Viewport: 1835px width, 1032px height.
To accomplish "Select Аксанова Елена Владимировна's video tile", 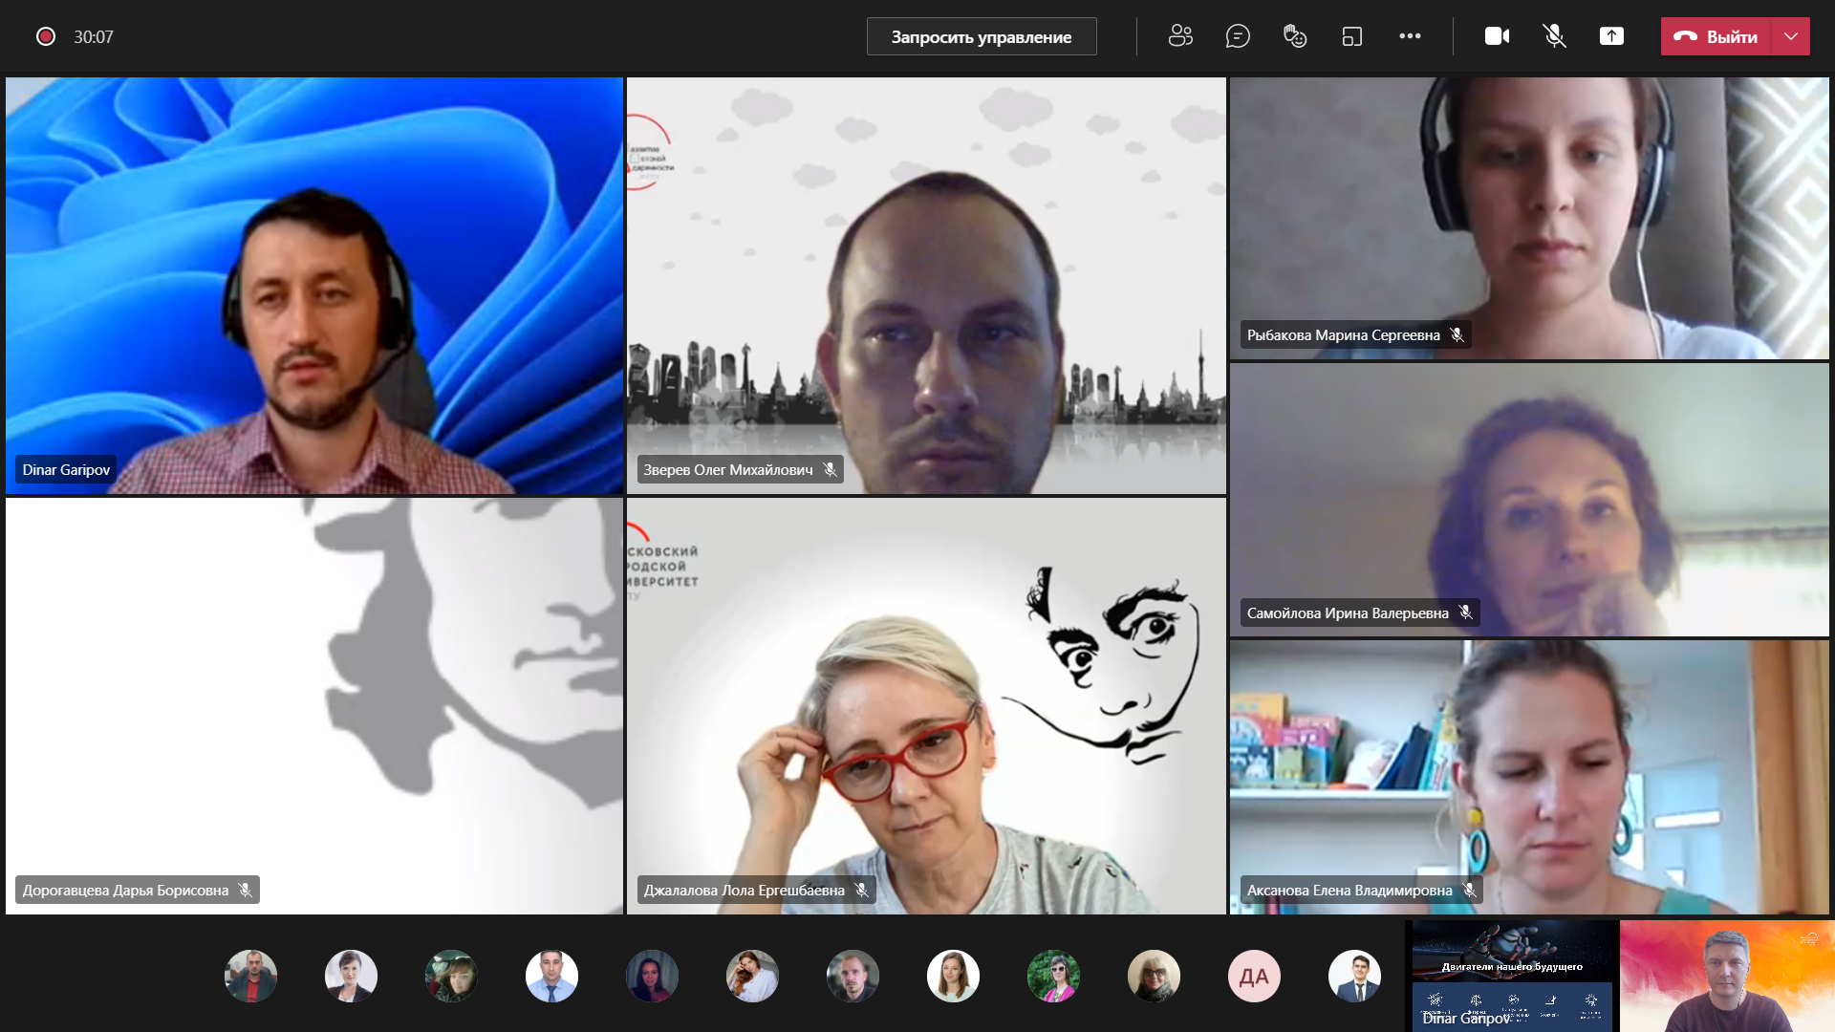I will [1529, 776].
